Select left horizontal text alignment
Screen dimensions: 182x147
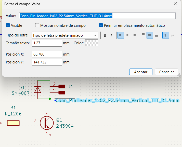pos(121,35)
